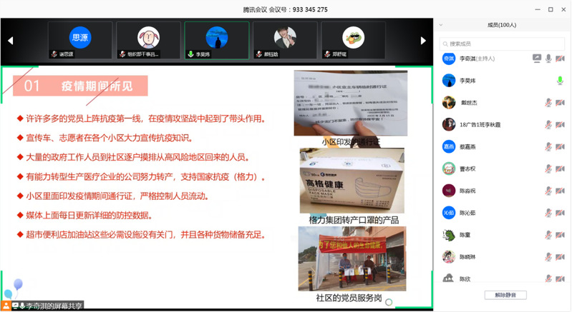Click the camera-off icon in 曹志权's row
The width and height of the screenshot is (572, 312).
[x=560, y=169]
